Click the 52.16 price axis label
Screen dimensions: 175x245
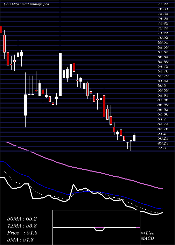tap(163, 129)
